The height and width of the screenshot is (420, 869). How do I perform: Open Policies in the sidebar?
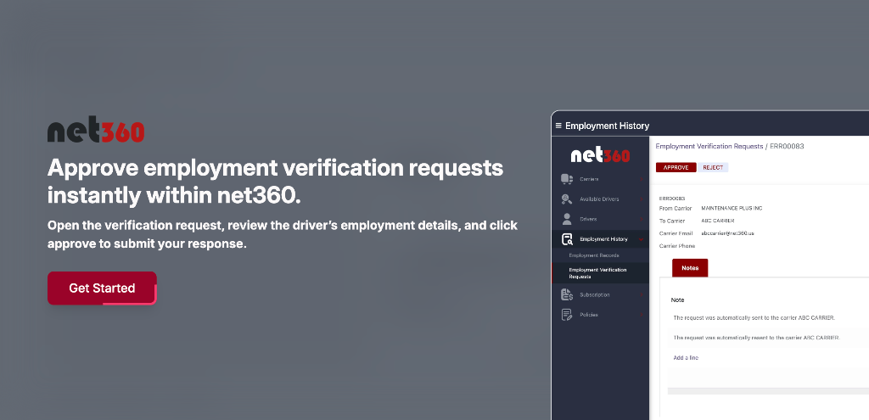click(589, 315)
